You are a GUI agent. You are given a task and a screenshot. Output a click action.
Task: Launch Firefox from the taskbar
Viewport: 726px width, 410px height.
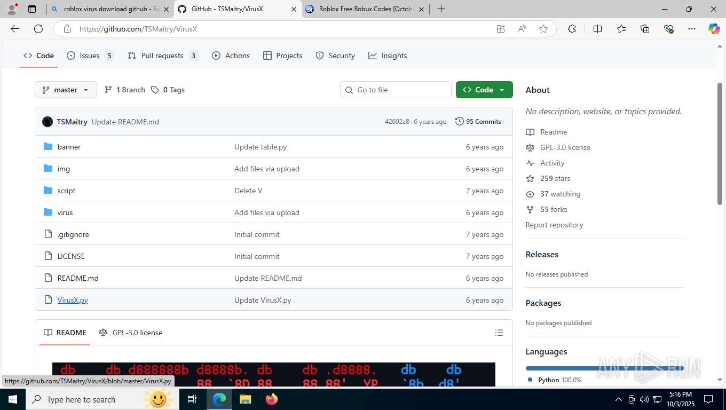[272, 399]
